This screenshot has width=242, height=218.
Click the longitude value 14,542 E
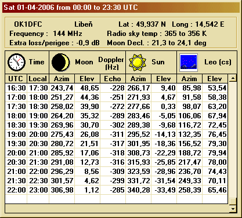point(210,24)
